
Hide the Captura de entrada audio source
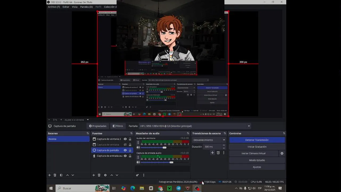coord(125,156)
